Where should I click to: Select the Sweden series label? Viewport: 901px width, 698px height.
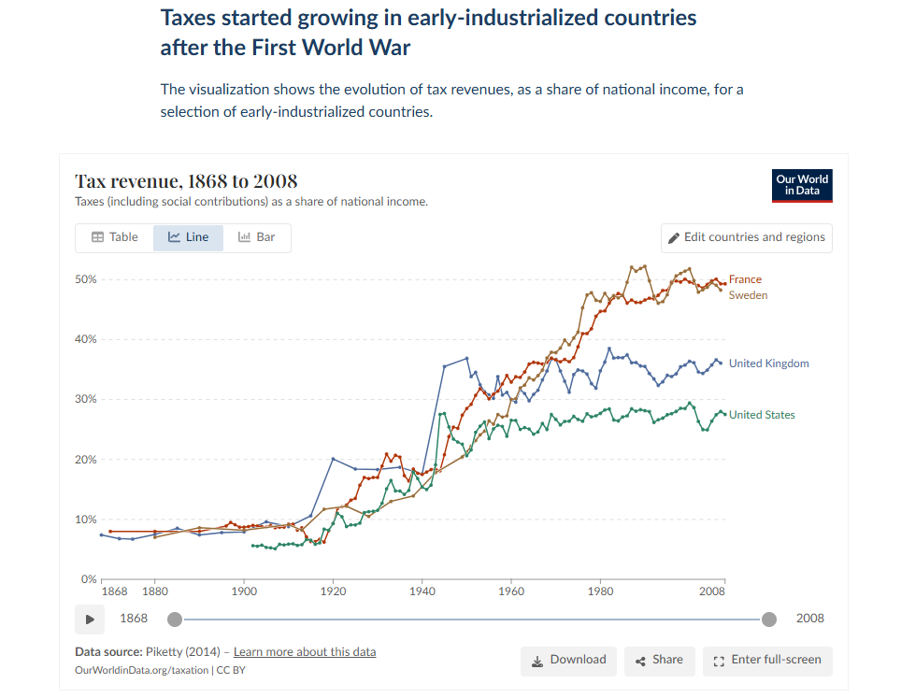coord(748,295)
